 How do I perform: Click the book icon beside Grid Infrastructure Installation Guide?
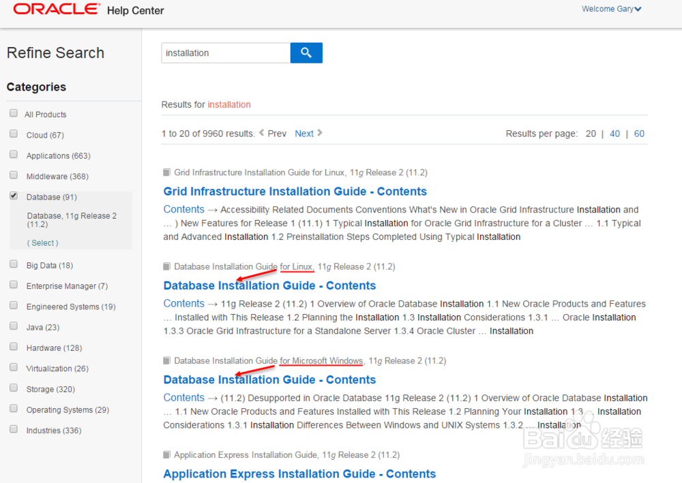click(x=166, y=172)
